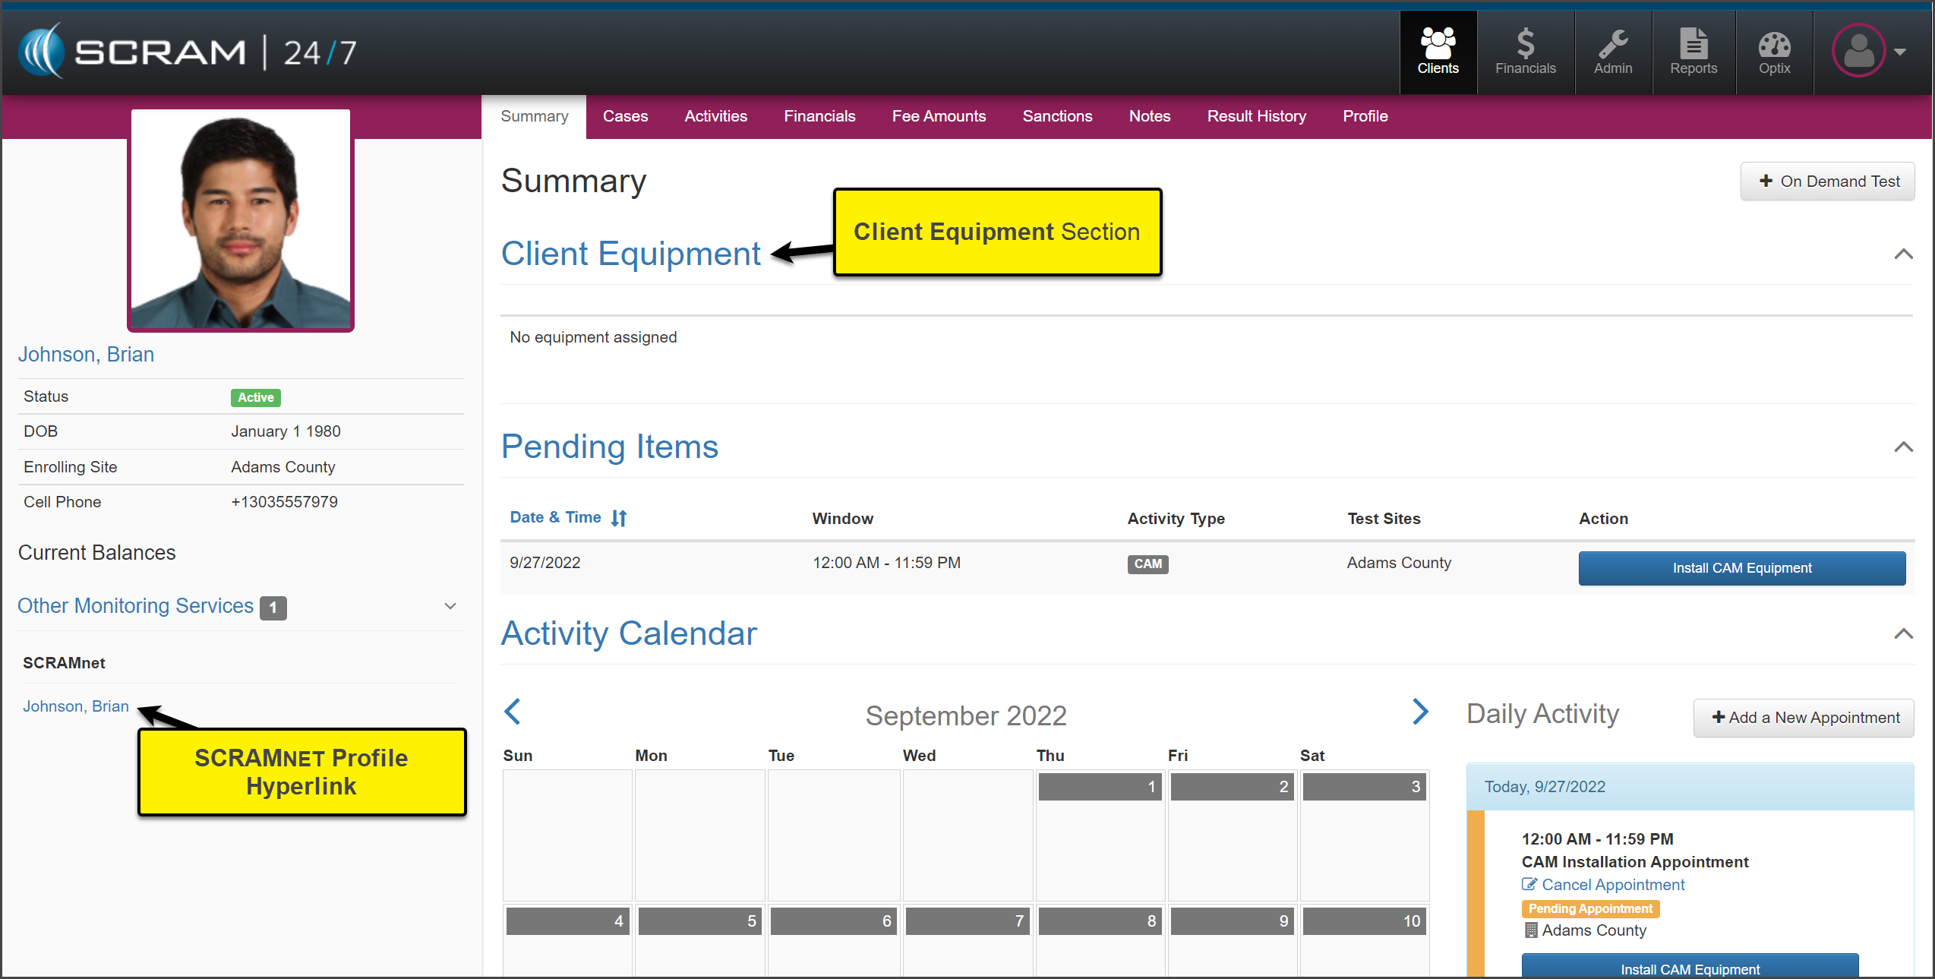The width and height of the screenshot is (1935, 979).
Task: Go to previous month in calendar
Action: [513, 712]
